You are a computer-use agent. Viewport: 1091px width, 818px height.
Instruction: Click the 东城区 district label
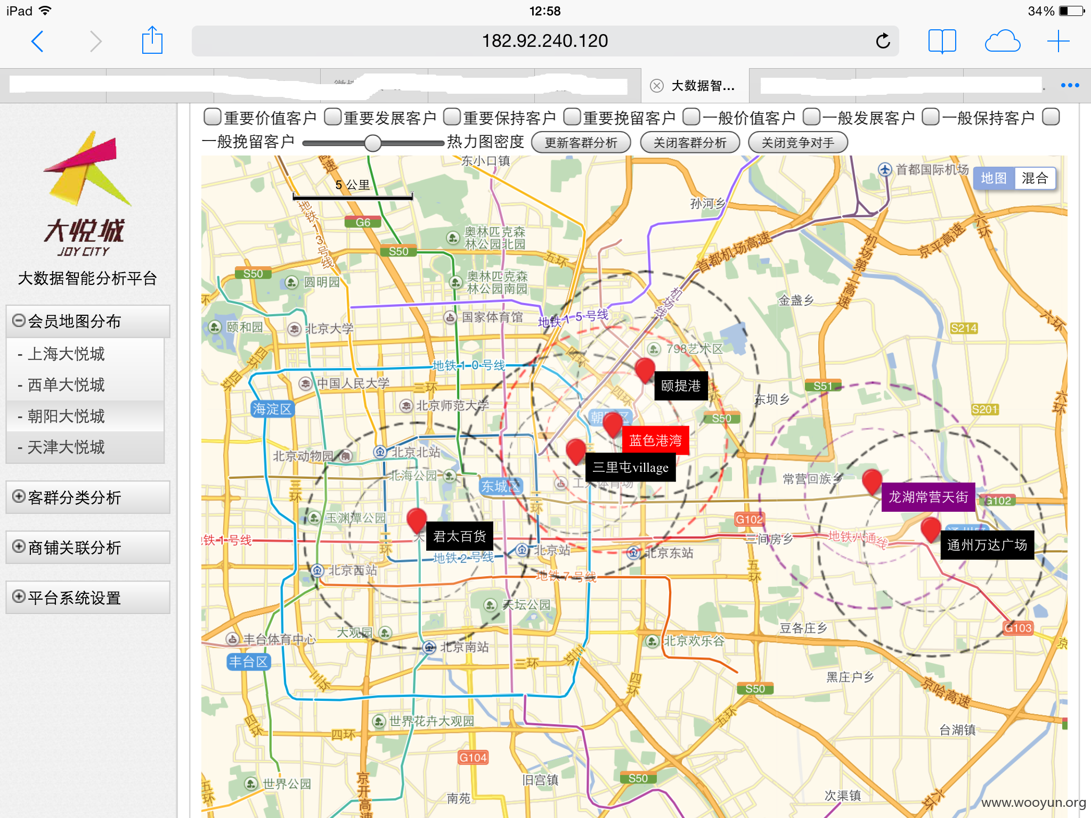point(501,486)
